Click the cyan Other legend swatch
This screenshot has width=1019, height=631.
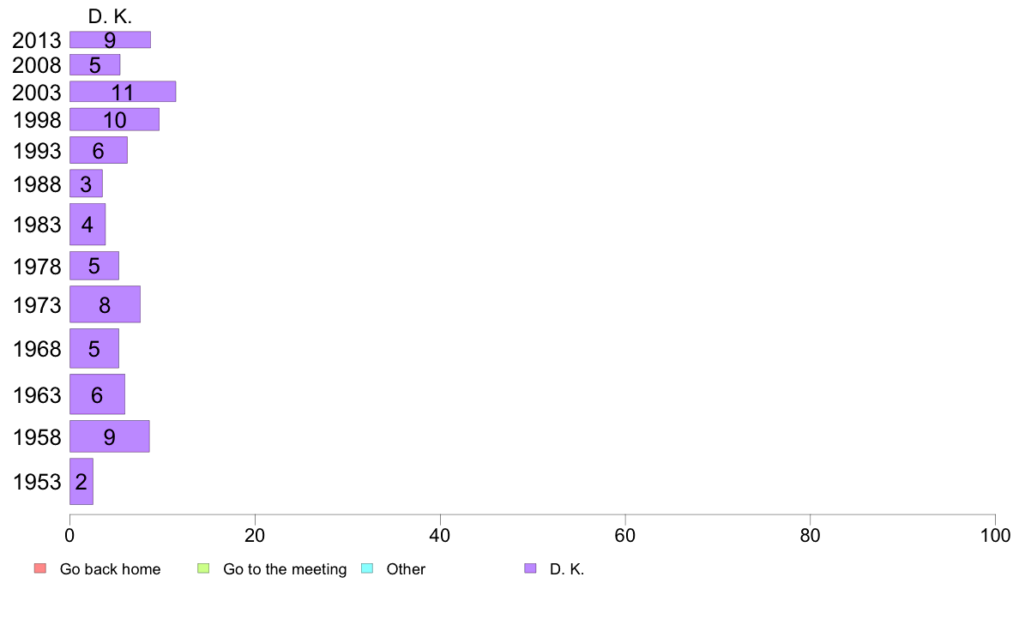coord(367,568)
